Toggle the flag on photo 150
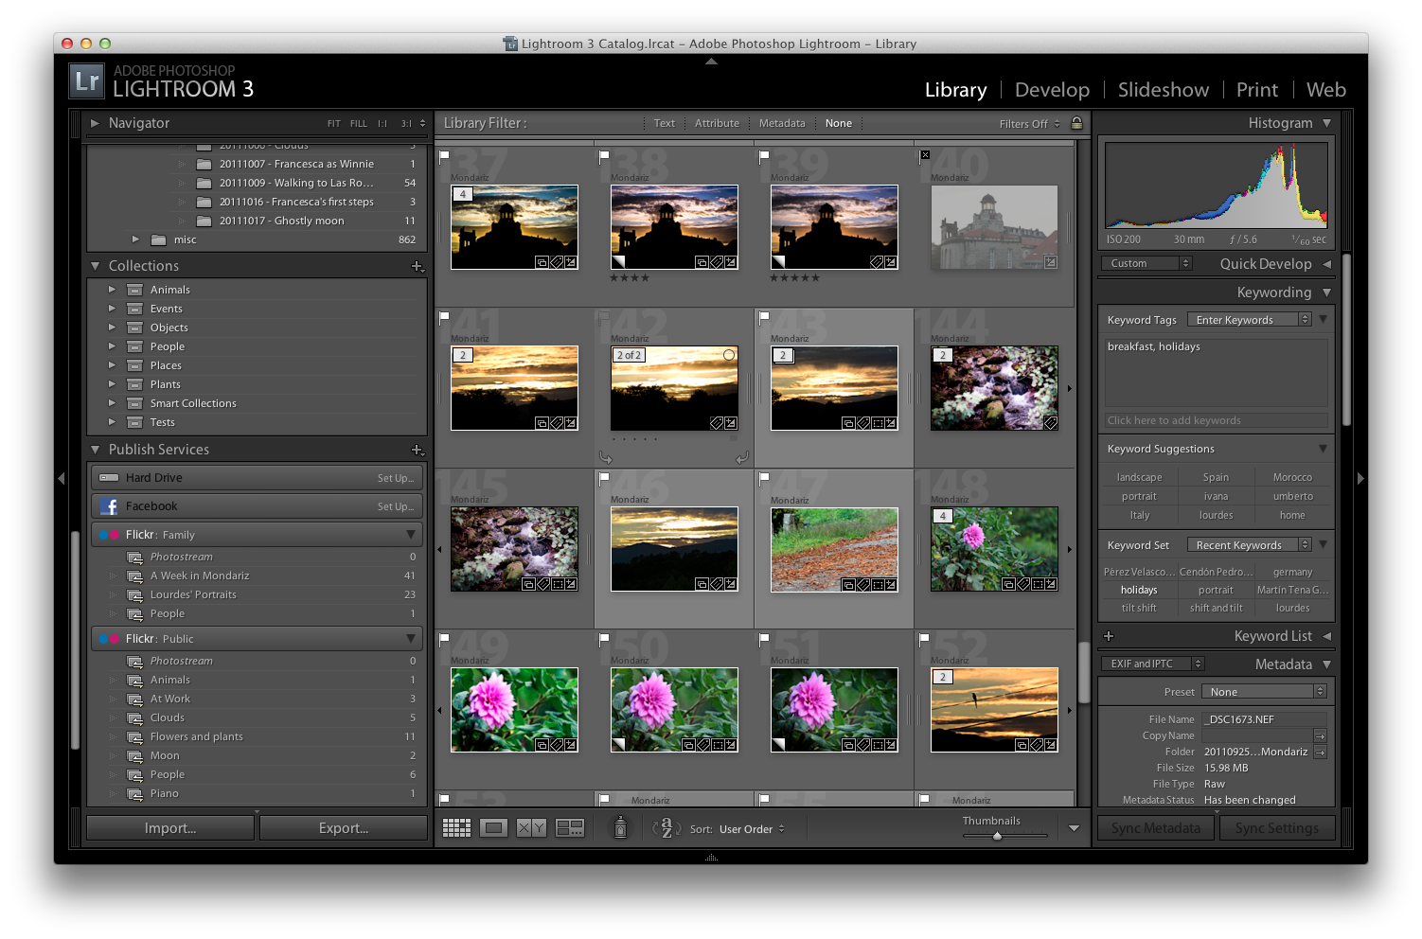 tap(604, 639)
